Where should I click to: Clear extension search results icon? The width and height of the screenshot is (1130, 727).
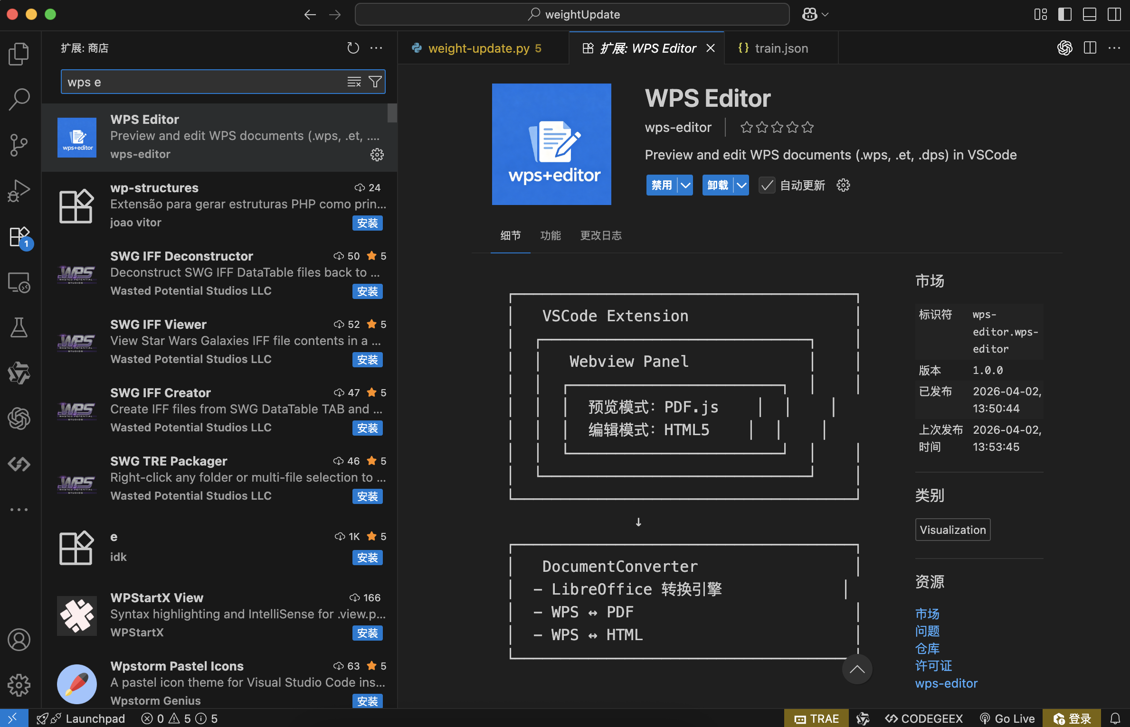pyautogui.click(x=354, y=82)
